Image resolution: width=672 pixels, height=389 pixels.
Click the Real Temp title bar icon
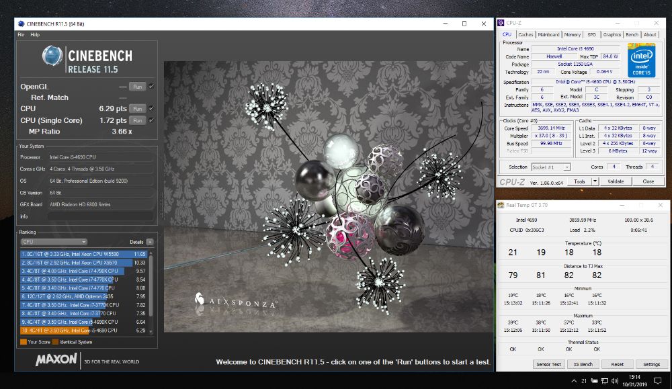[x=501, y=205]
